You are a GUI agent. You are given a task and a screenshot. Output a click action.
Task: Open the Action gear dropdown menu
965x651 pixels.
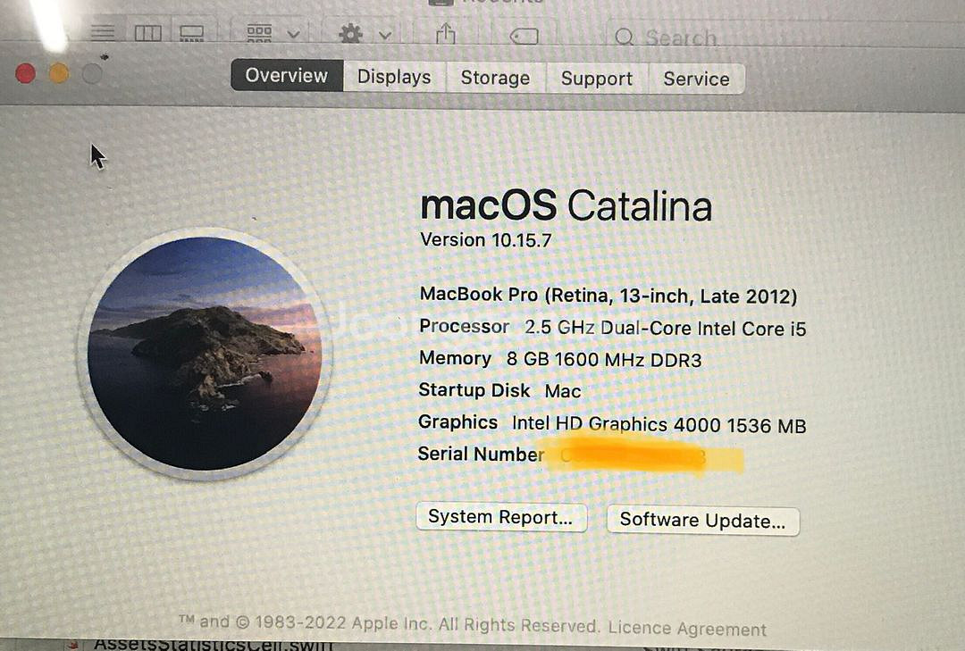(365, 34)
